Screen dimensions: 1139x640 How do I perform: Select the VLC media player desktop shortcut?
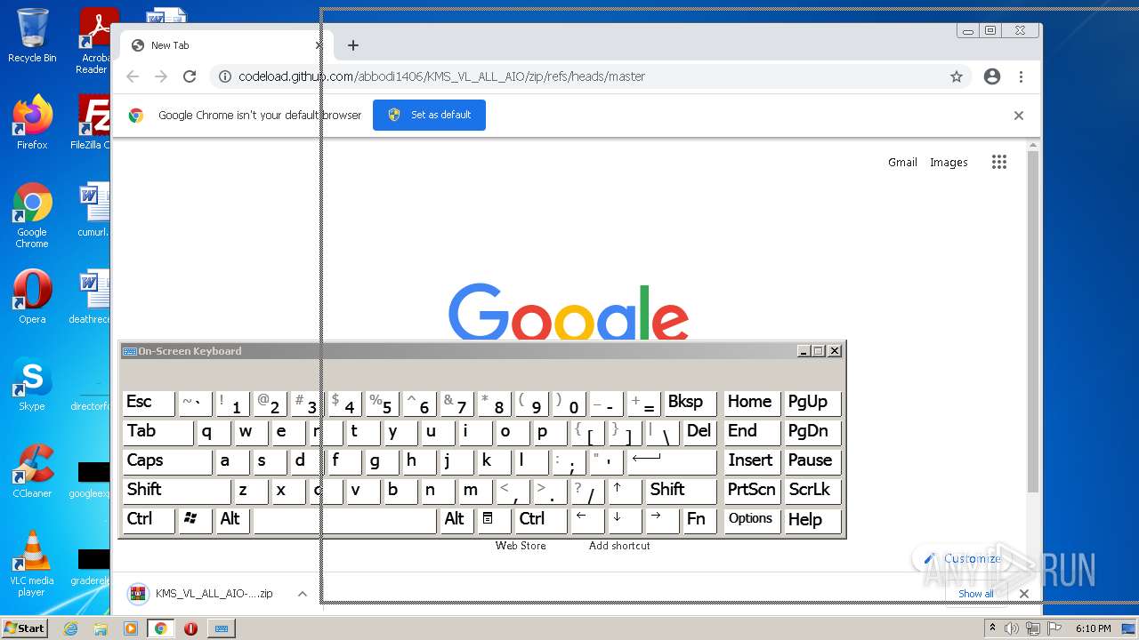click(32, 564)
